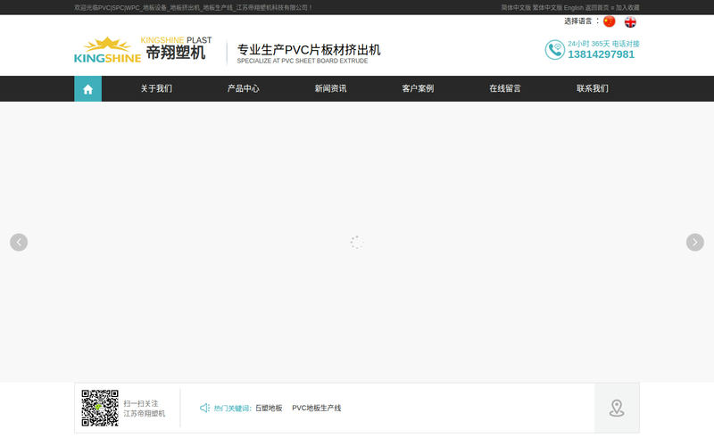Click the 24小时 365天 电话对接 text

[603, 44]
